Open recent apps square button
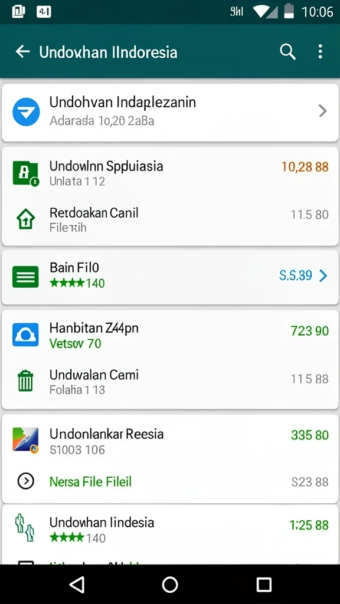340x604 pixels. tap(264, 585)
